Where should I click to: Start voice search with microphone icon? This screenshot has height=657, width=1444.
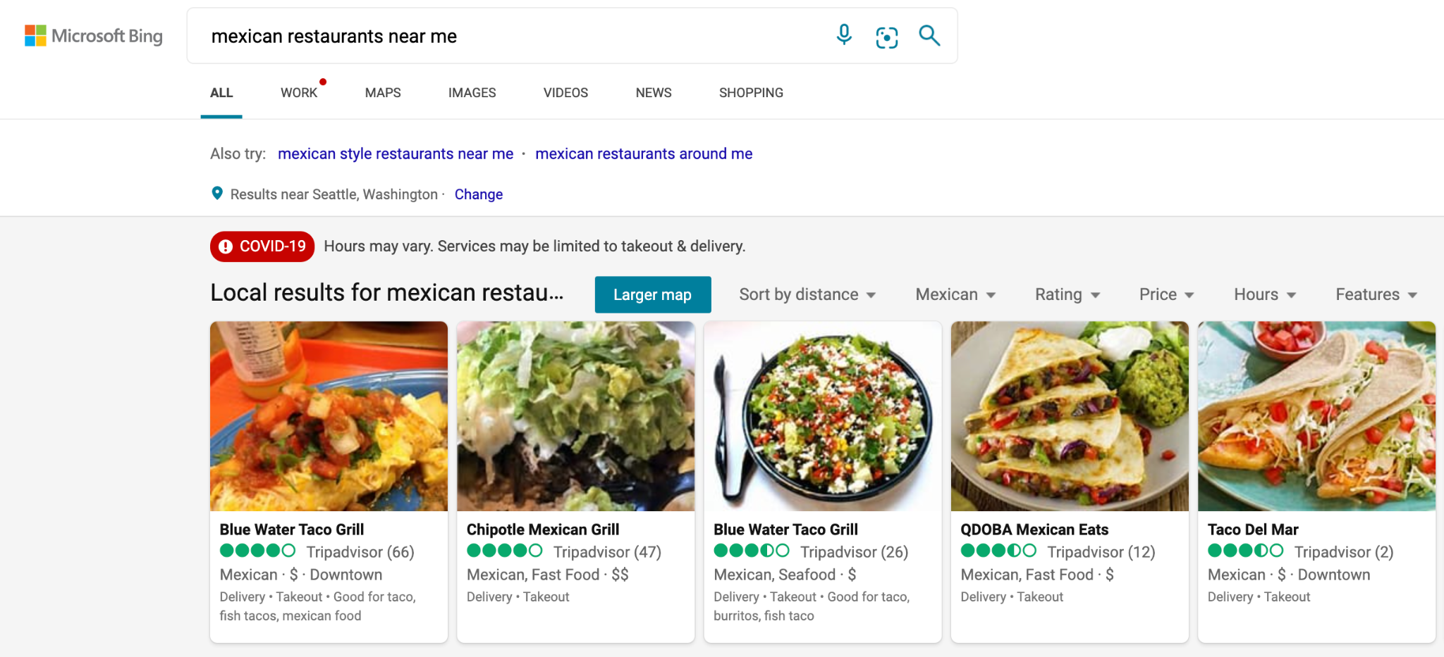click(x=844, y=35)
